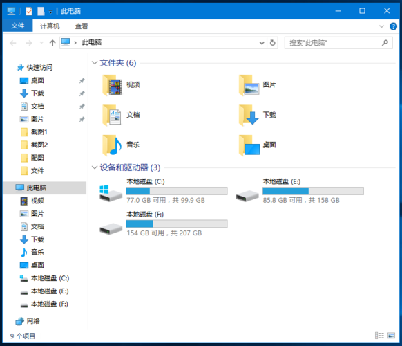Image resolution: width=402 pixels, height=346 pixels.
Task: Unpin 桌面 from Quick Access
Action: point(82,81)
